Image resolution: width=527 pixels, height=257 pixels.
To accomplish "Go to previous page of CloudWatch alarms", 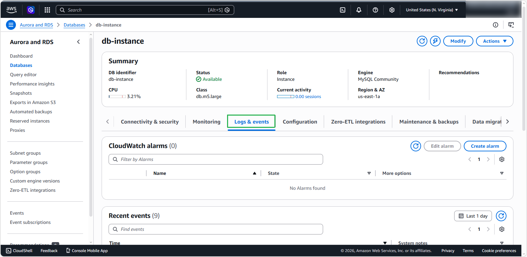I will [x=470, y=159].
